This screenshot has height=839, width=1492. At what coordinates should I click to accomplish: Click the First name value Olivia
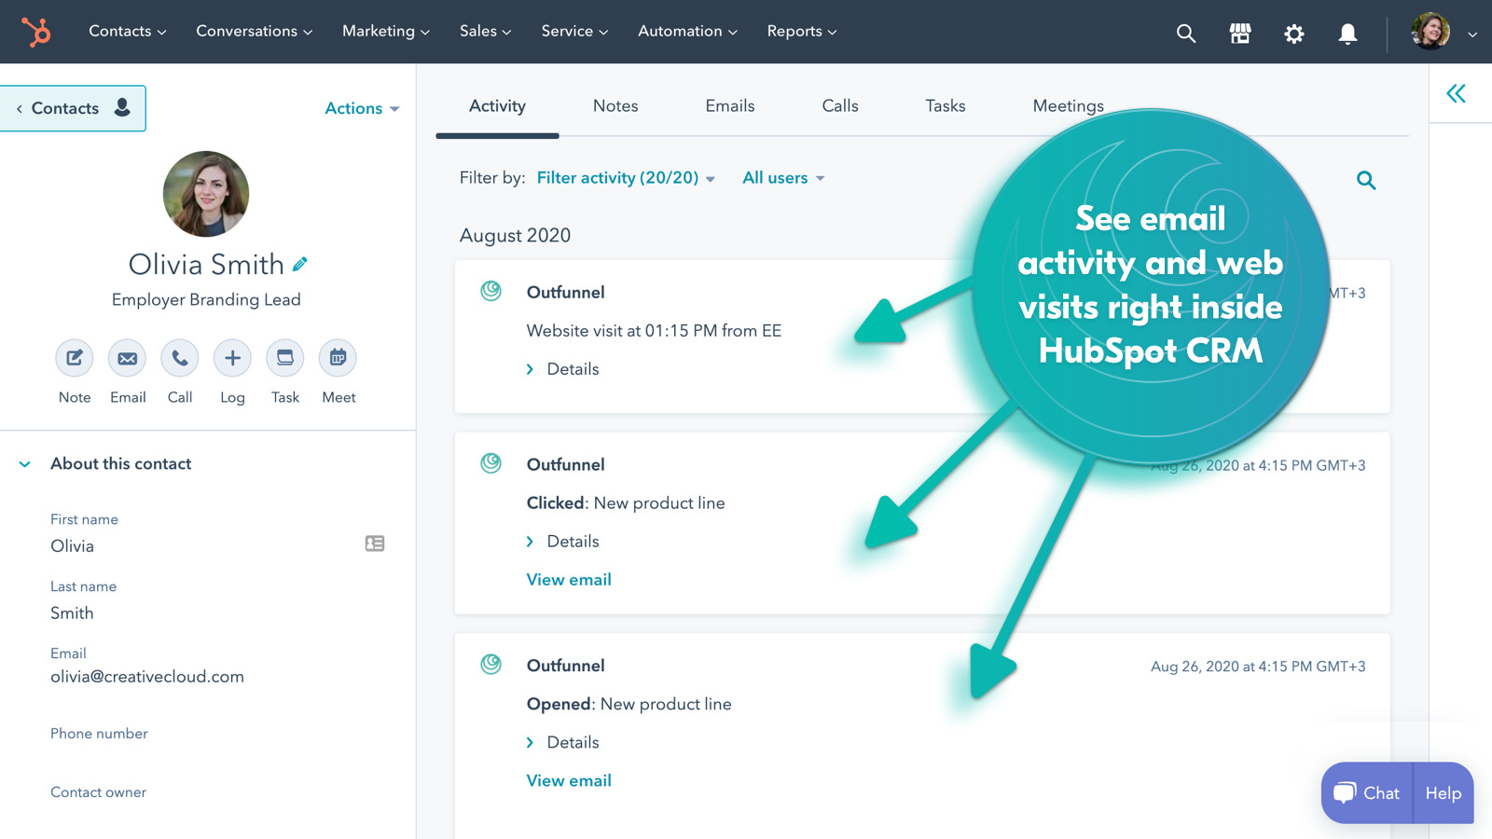point(72,546)
